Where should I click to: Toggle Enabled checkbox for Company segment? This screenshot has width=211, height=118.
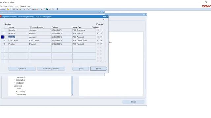coord(101,30)
